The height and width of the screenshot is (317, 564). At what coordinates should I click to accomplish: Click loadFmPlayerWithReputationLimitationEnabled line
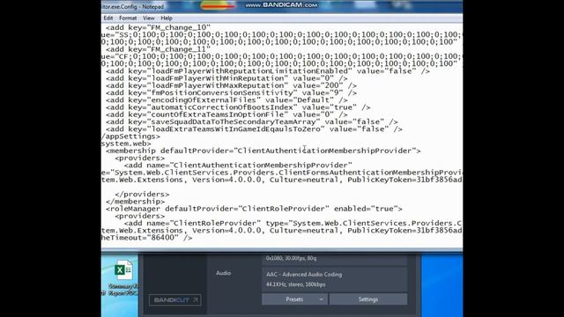click(x=268, y=71)
